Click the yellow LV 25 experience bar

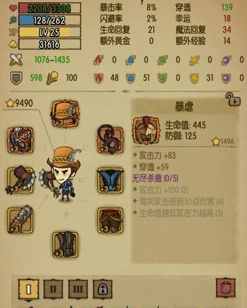coord(50,32)
